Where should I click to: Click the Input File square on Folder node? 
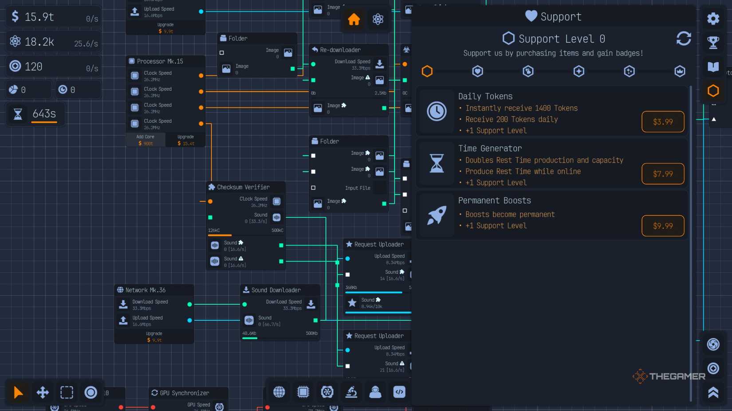pyautogui.click(x=313, y=188)
